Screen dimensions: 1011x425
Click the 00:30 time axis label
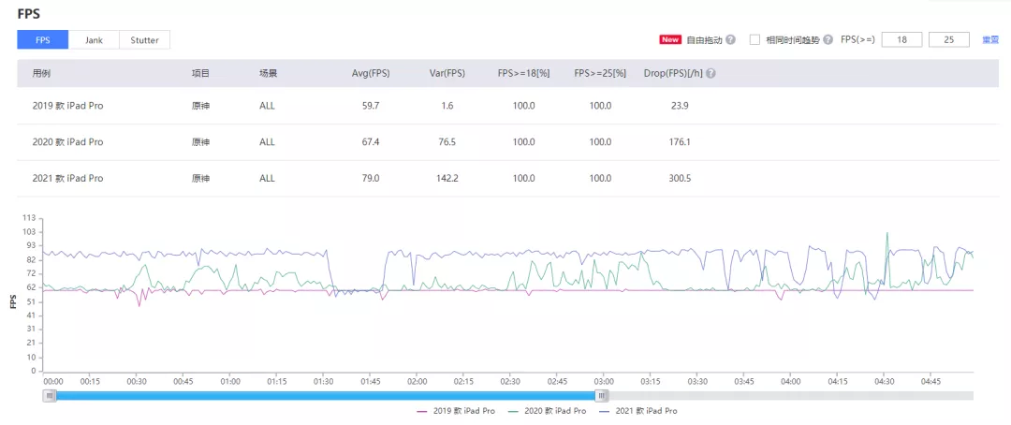tap(136, 382)
